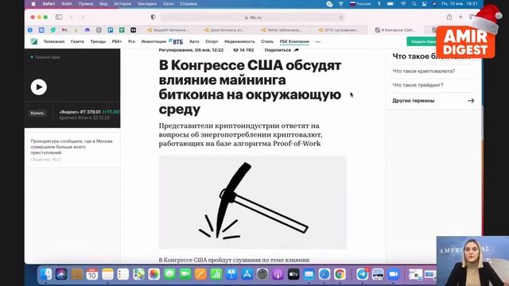Launch Siri from the Dock
The width and height of the screenshot is (509, 286).
point(61,274)
